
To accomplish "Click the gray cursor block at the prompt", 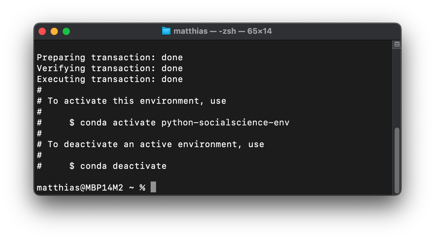I will coord(153,187).
